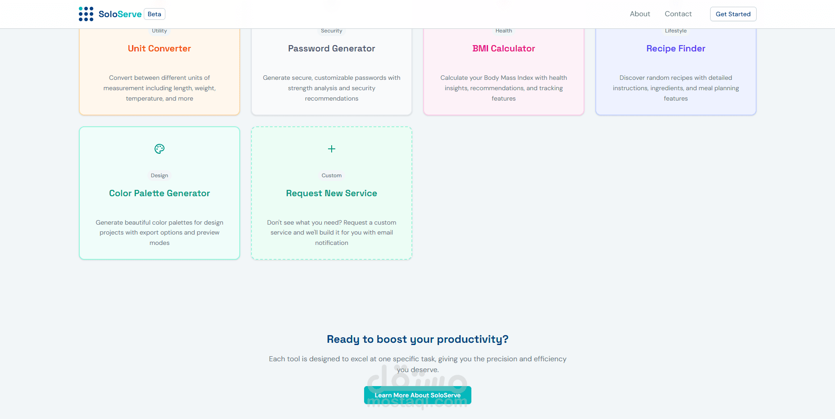
Task: Open Color Palette Generator title link
Action: [160, 193]
